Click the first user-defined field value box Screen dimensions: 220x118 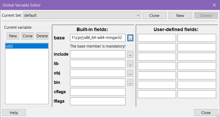(x=197, y=38)
